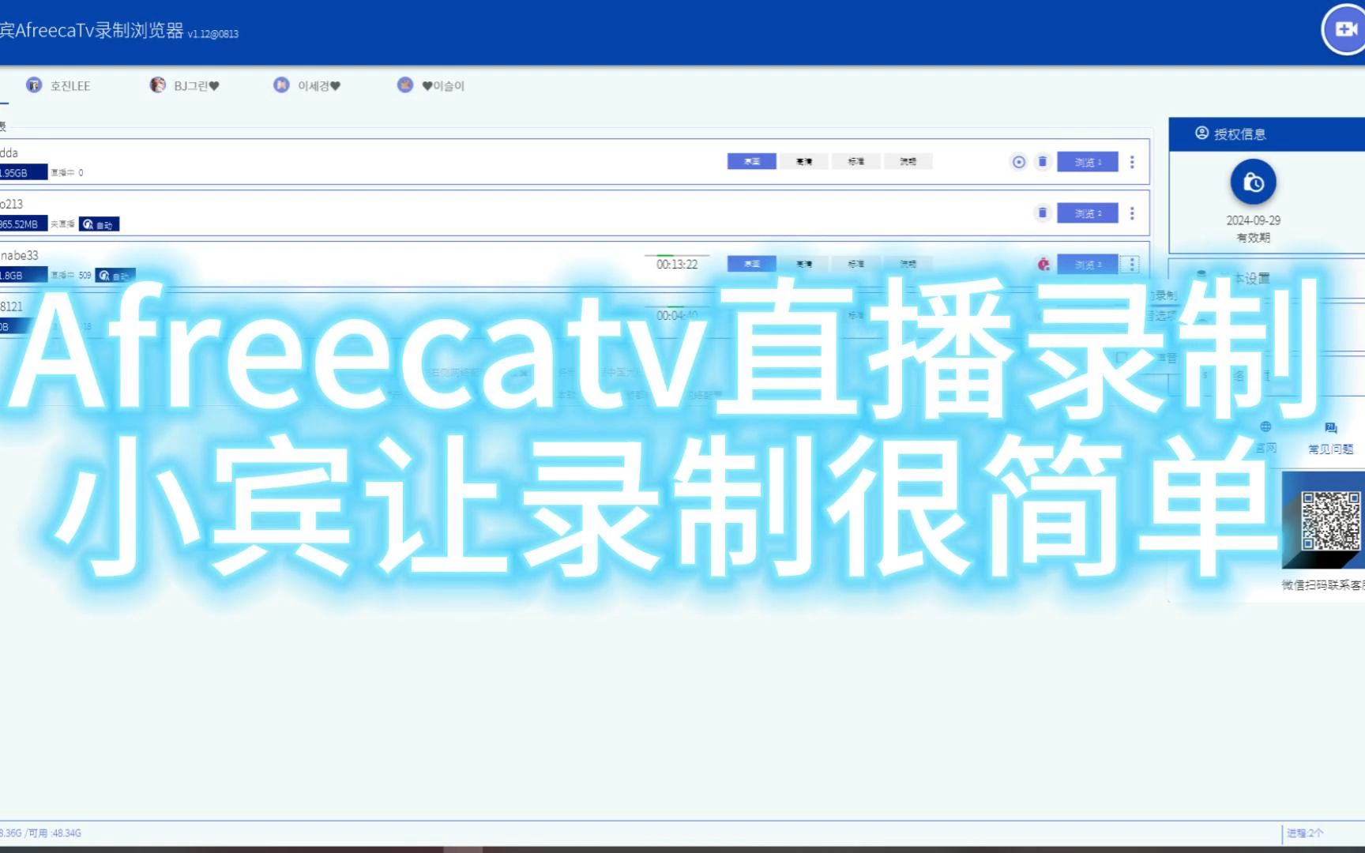Click the 浏览 3 button in nabe33 row
The height and width of the screenshot is (853, 1365).
1088,265
